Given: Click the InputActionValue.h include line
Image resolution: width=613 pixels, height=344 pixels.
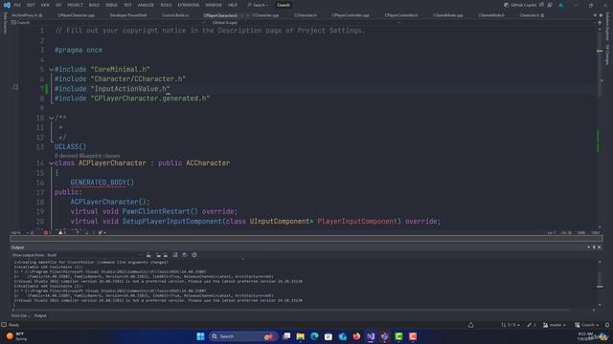Looking at the screenshot, I should (x=112, y=89).
